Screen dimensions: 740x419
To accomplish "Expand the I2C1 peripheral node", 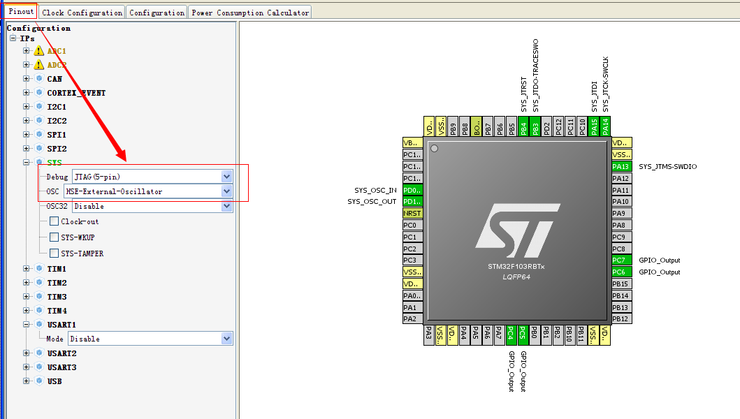I will pyautogui.click(x=27, y=107).
